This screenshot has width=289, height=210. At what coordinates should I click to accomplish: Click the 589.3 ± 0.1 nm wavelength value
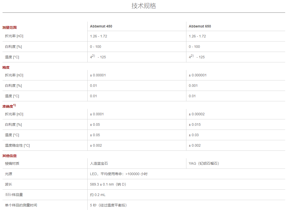click(108, 184)
